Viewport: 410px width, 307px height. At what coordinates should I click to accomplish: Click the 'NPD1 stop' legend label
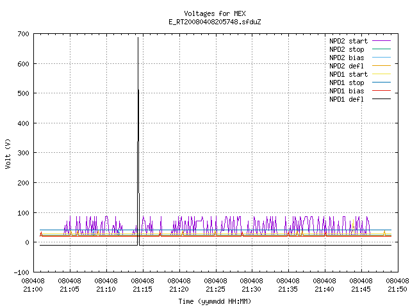click(x=347, y=83)
